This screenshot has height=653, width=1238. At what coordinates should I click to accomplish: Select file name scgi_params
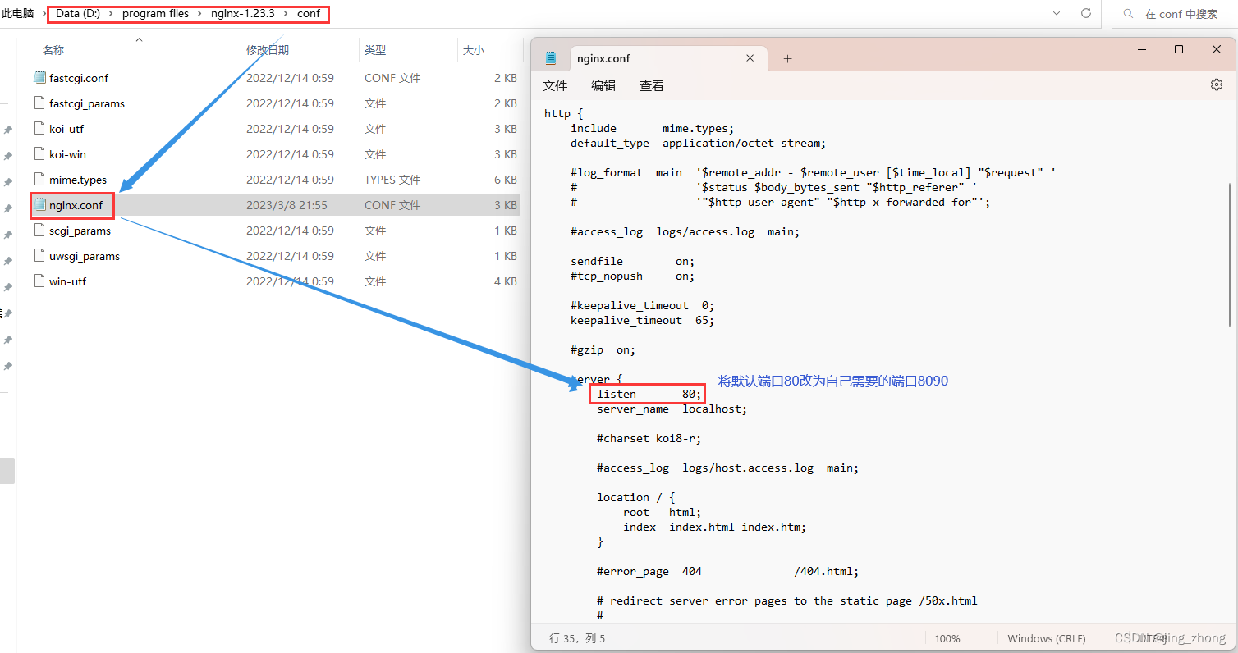coord(80,231)
